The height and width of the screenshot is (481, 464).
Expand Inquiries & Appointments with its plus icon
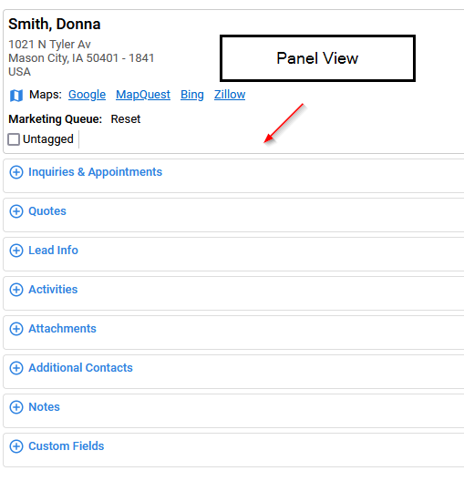(x=16, y=172)
